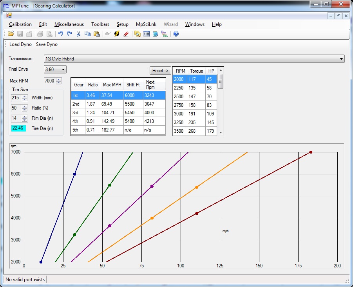Click the blue notepad toolbar icon
The width and height of the screenshot is (353, 287).
coord(155,34)
